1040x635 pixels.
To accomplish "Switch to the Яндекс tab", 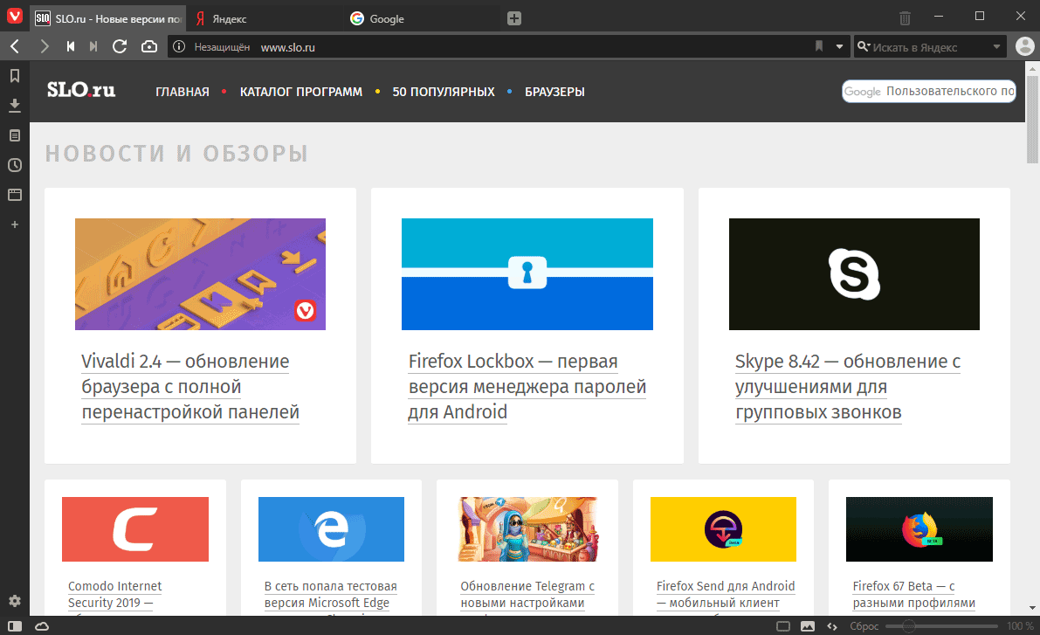I will click(x=265, y=18).
